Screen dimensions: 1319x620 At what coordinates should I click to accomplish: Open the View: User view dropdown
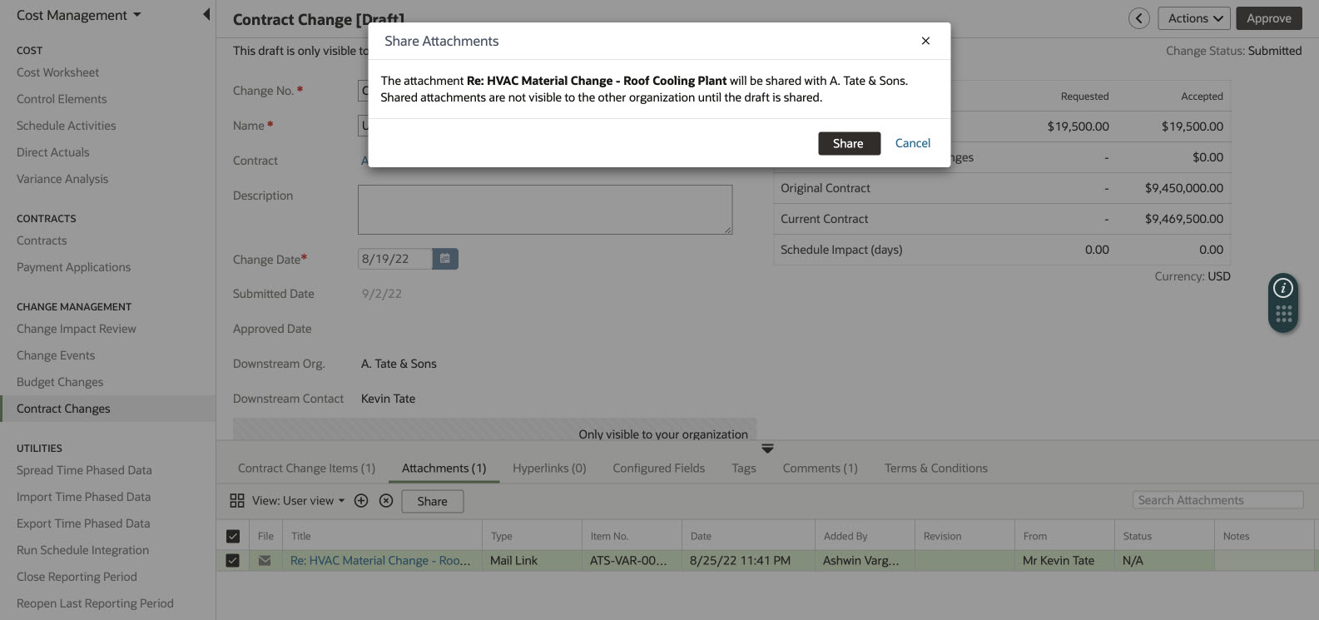[298, 501]
